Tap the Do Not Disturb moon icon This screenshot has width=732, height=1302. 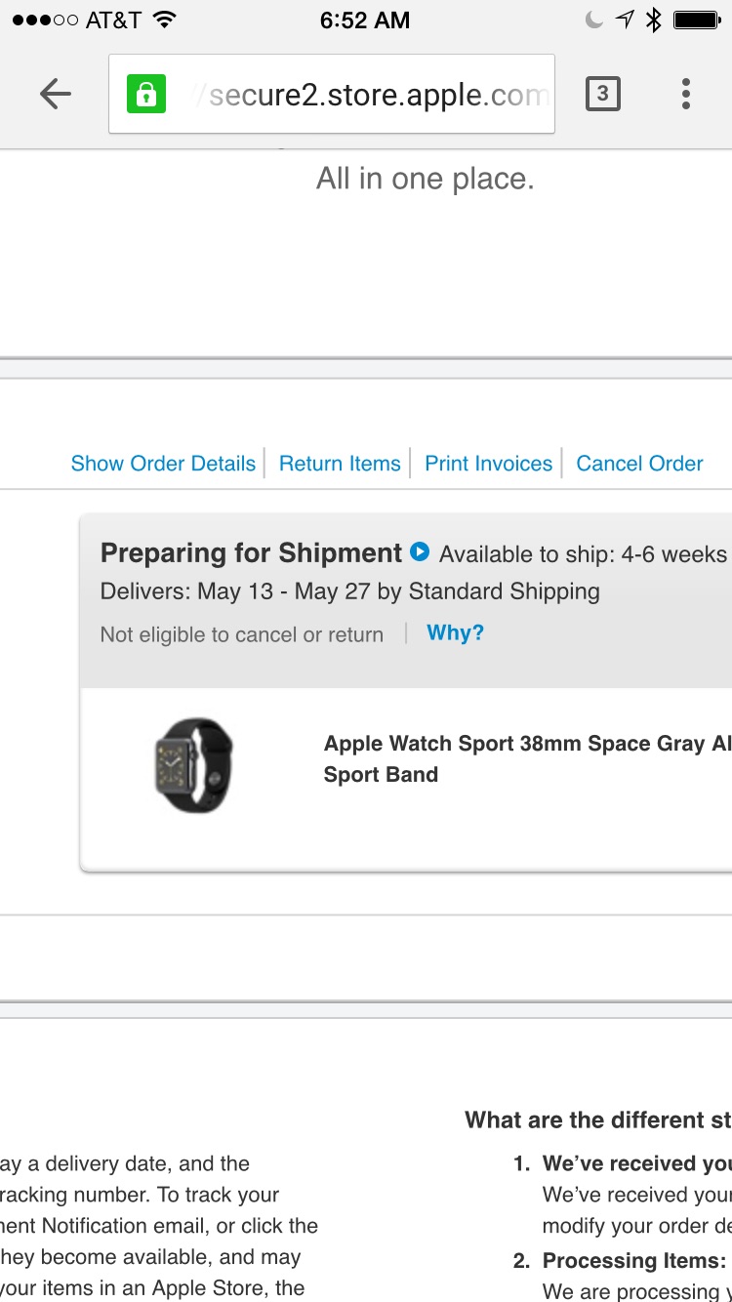point(594,20)
